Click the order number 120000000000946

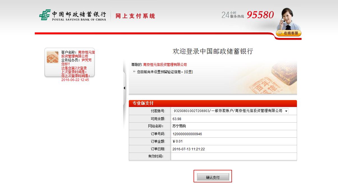click(187, 134)
